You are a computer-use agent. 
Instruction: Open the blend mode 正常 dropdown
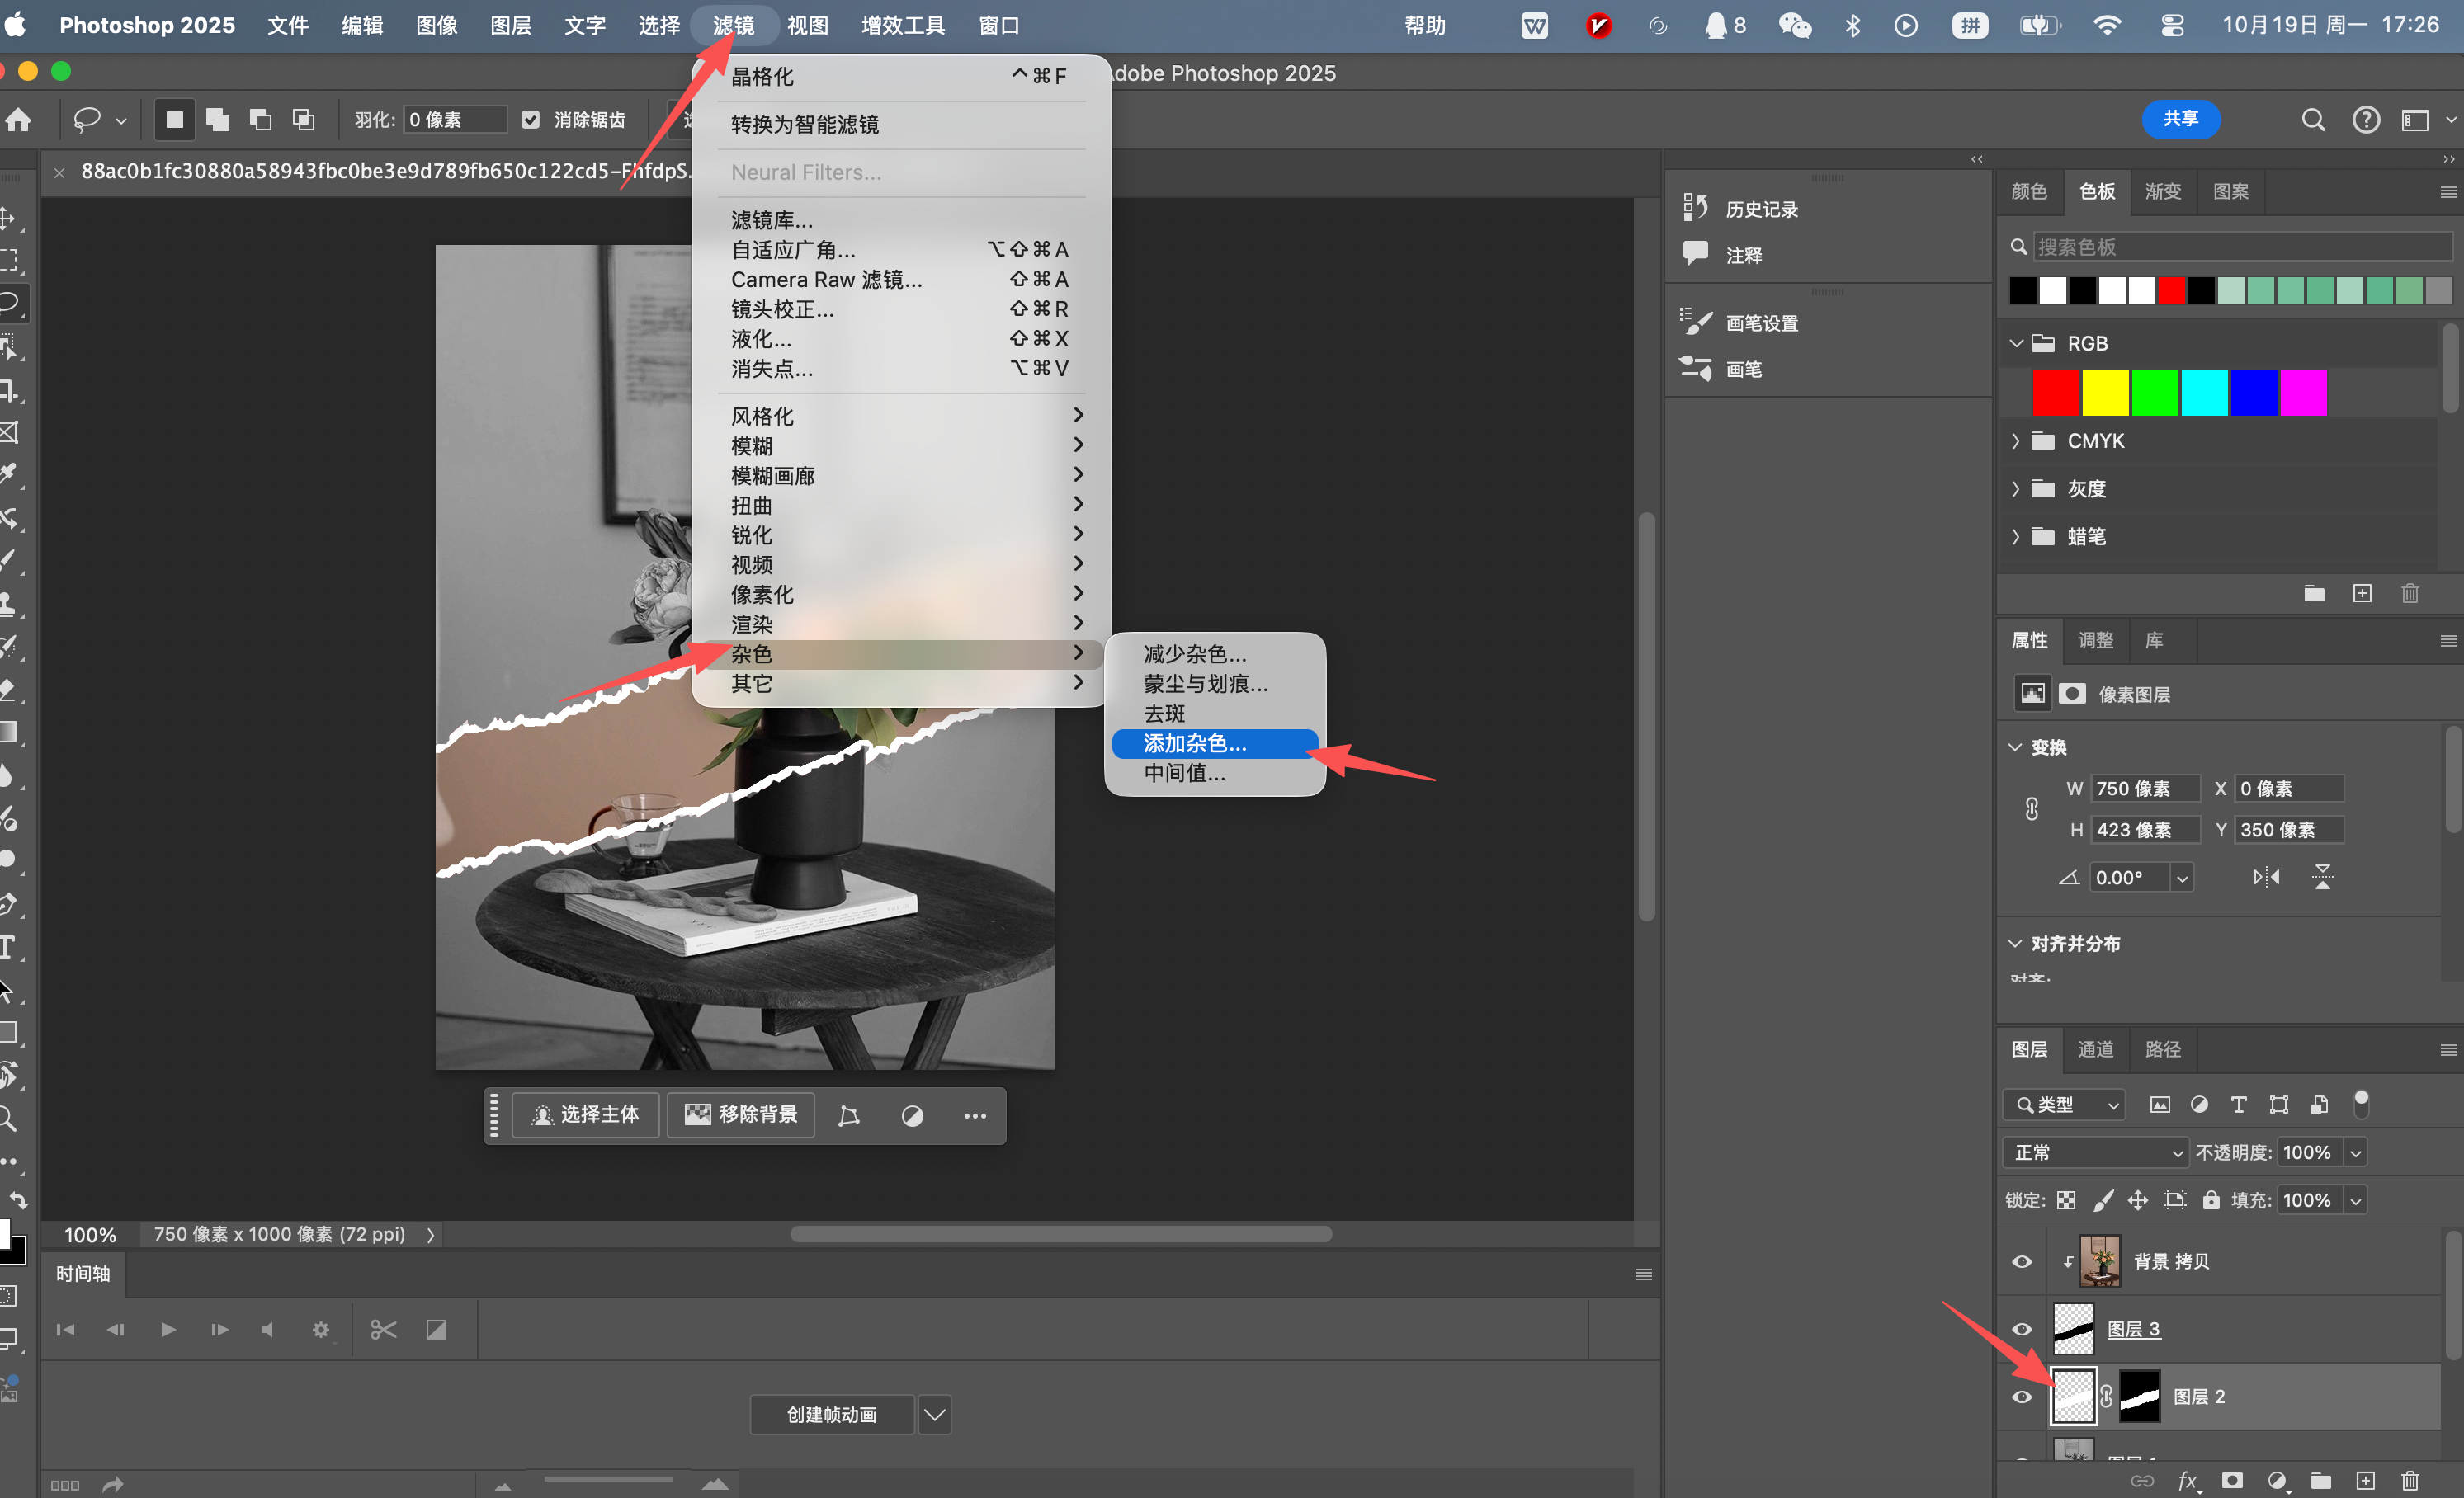(2095, 1152)
